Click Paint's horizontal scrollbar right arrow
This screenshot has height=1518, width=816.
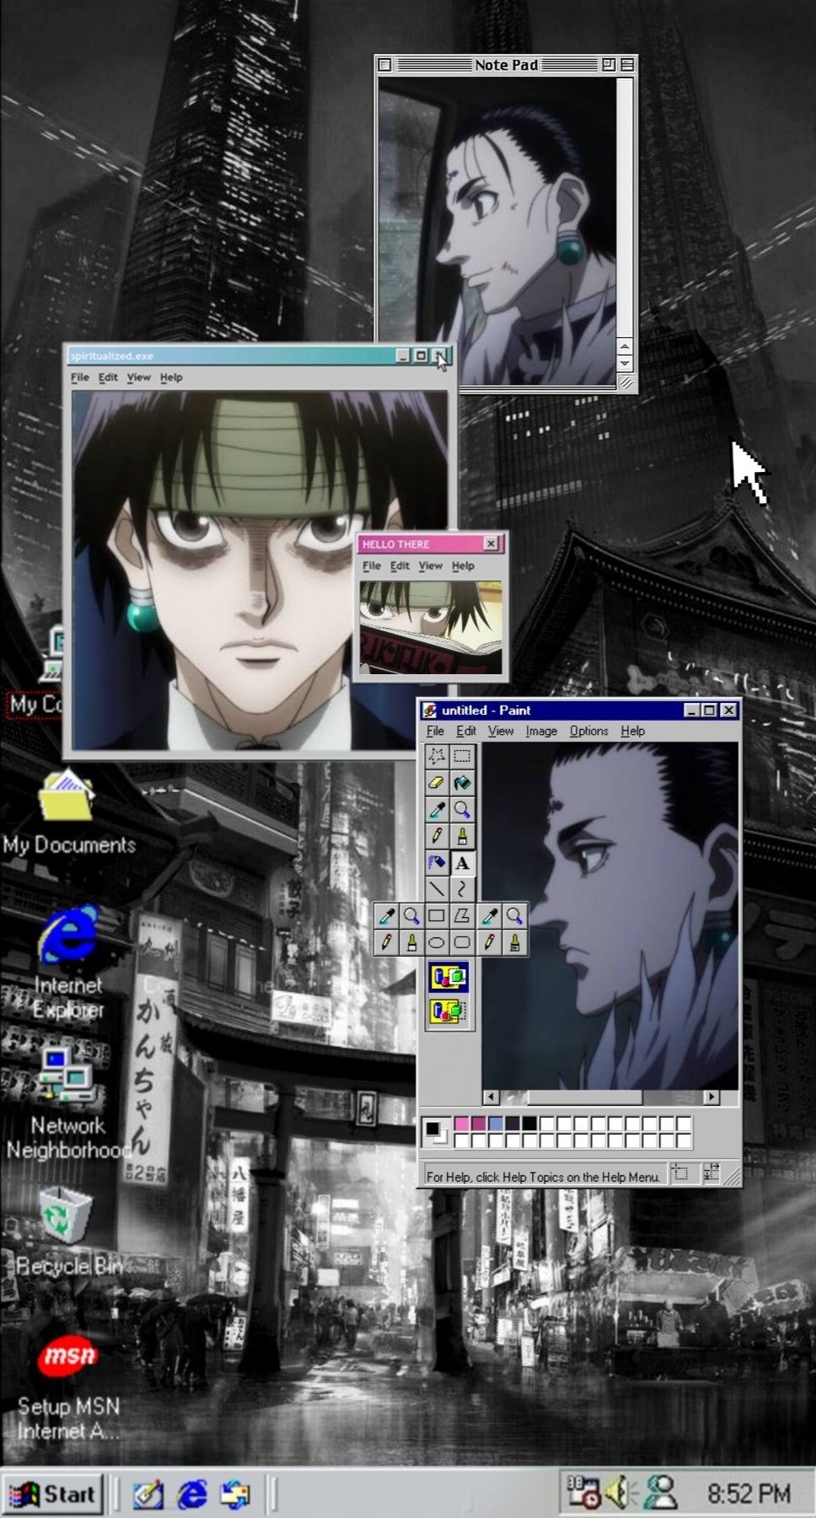click(711, 1097)
